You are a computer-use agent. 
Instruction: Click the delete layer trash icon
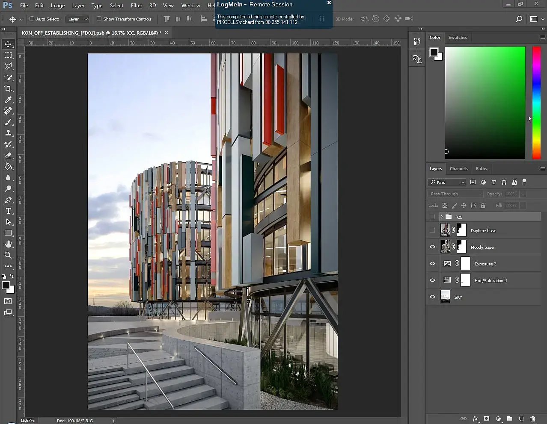click(x=532, y=419)
